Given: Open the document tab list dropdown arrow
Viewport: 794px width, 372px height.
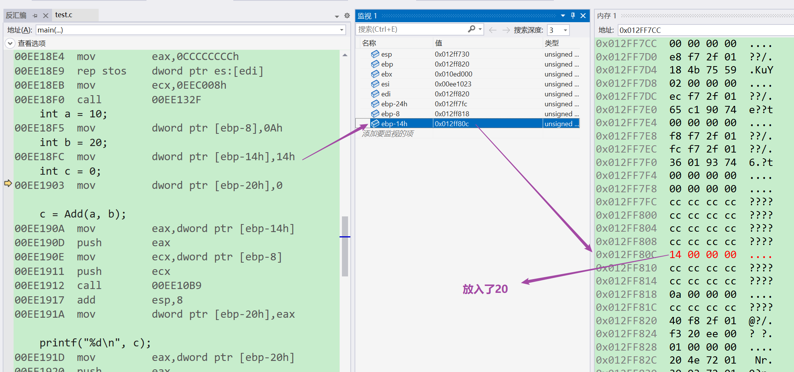Looking at the screenshot, I should [337, 16].
